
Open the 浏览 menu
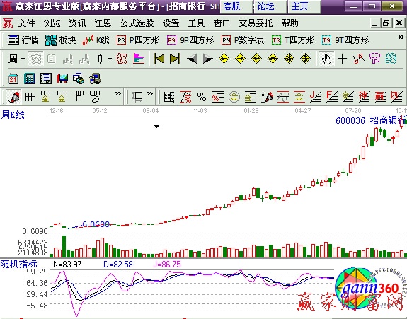[x=52, y=23]
